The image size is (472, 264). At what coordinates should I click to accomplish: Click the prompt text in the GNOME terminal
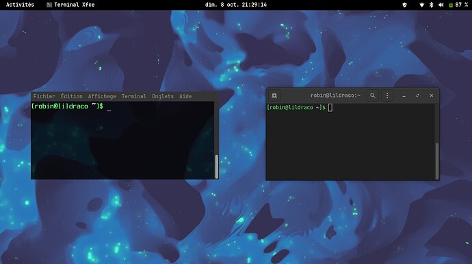pos(296,107)
